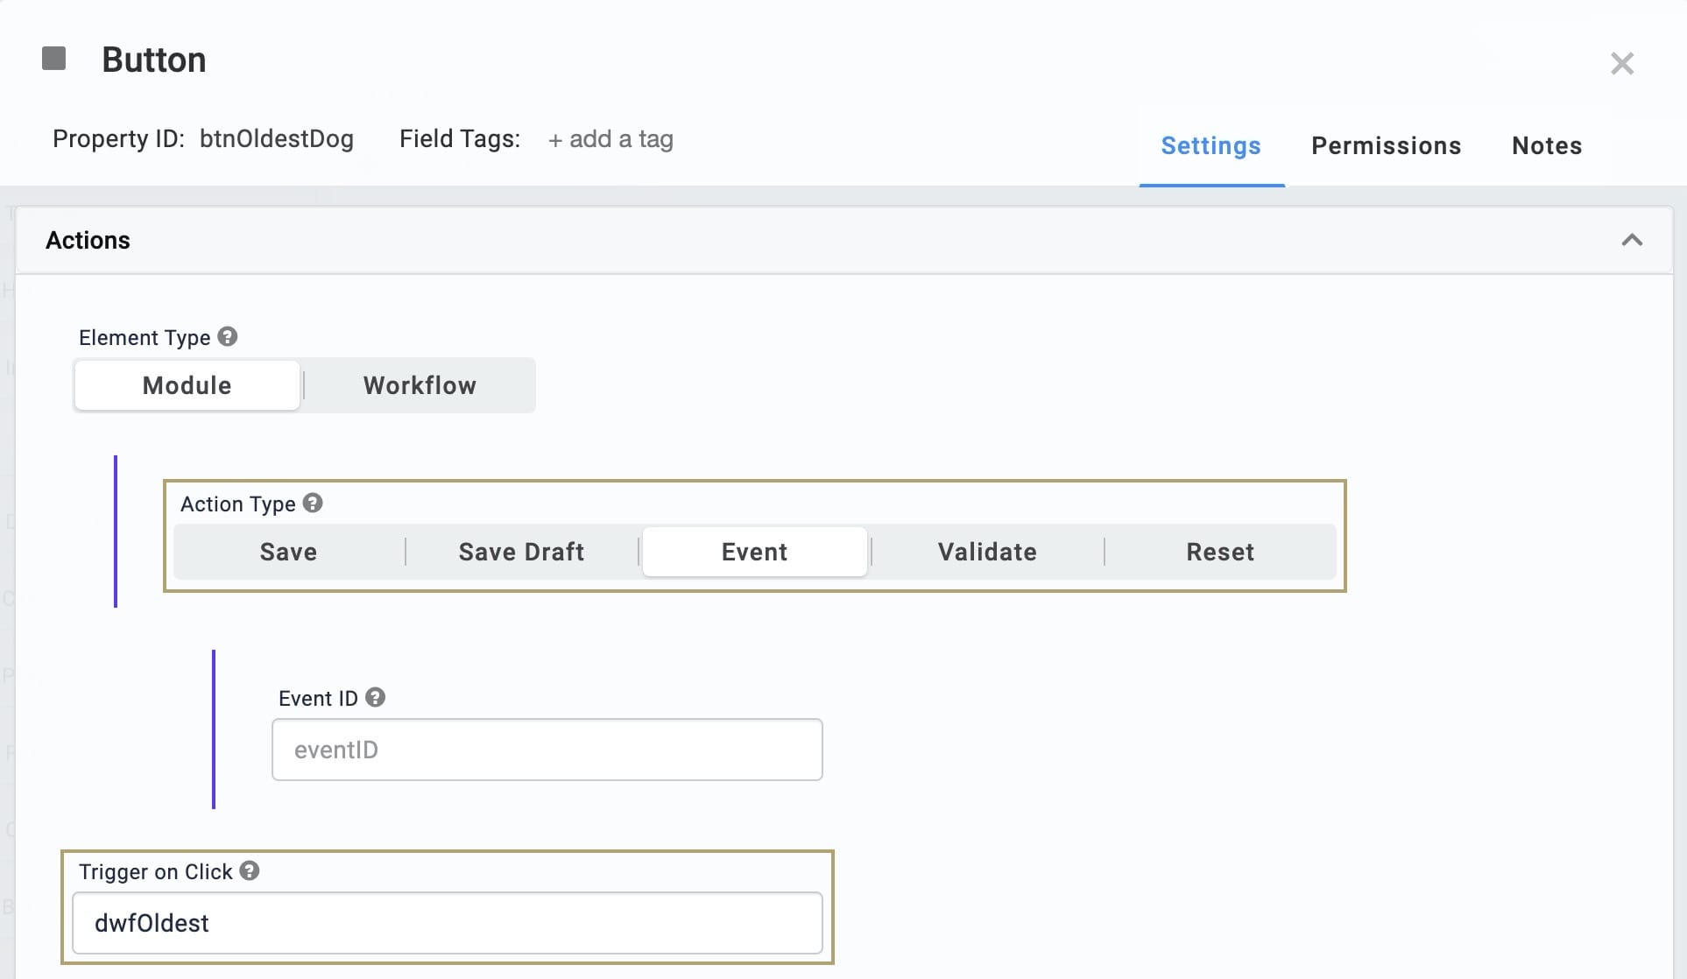Open the Permissions tab

[x=1387, y=146]
